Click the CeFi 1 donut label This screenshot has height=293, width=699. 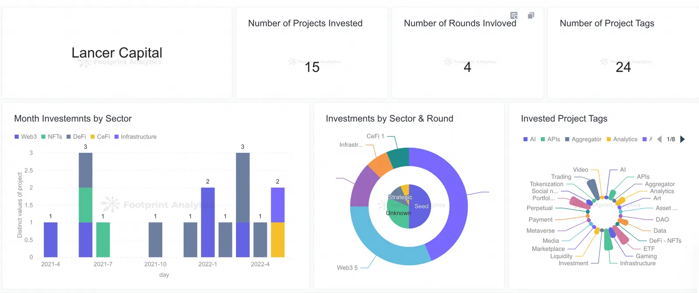375,136
